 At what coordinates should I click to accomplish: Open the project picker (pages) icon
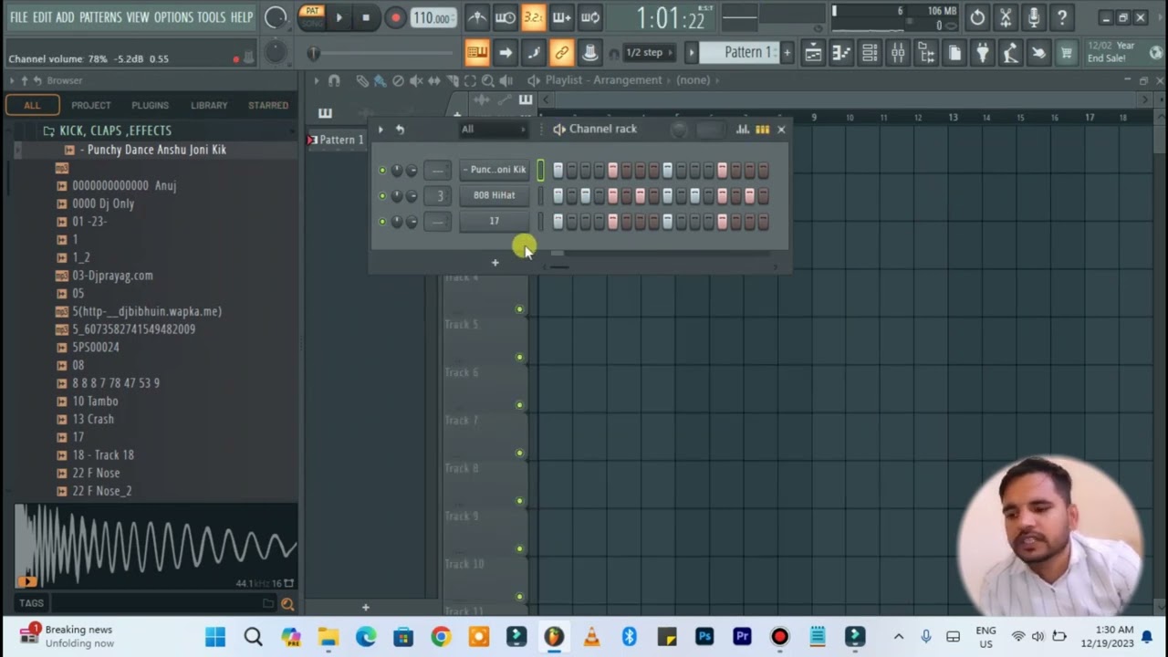[x=954, y=53]
